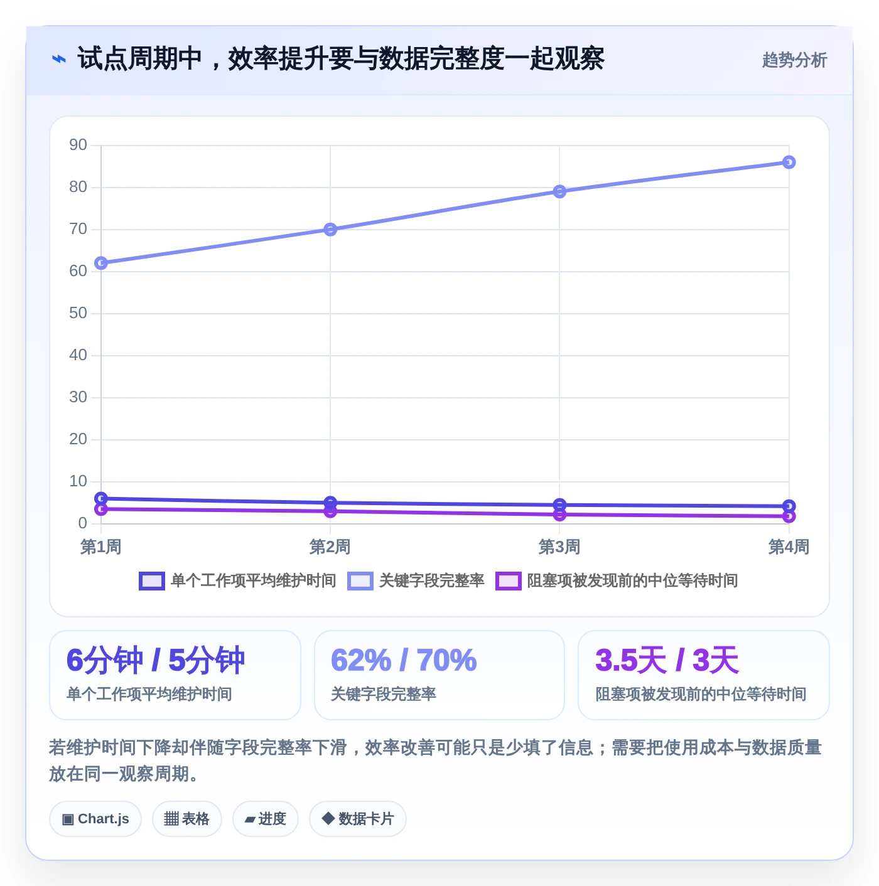
Task: Click the square icon in Chart.js chip
Action: [68, 819]
